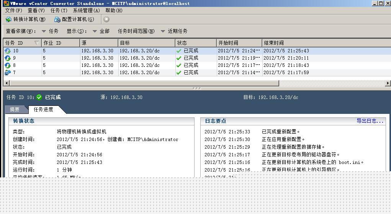Switch to the 摘要 tab
Viewport: 391px width, 214px height.
point(15,110)
